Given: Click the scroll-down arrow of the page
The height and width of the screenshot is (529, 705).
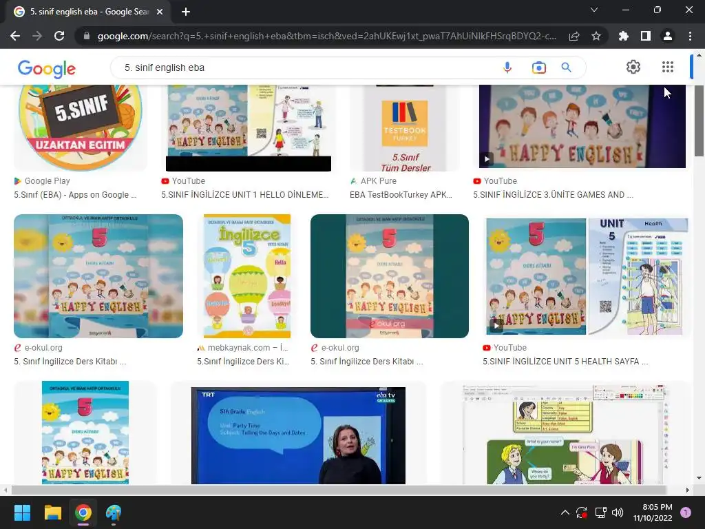Looking at the screenshot, I should 699,478.
